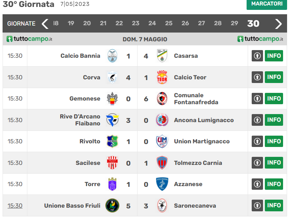The image size is (290, 219).
Task: Switch to matchday 24
Action: (152, 23)
